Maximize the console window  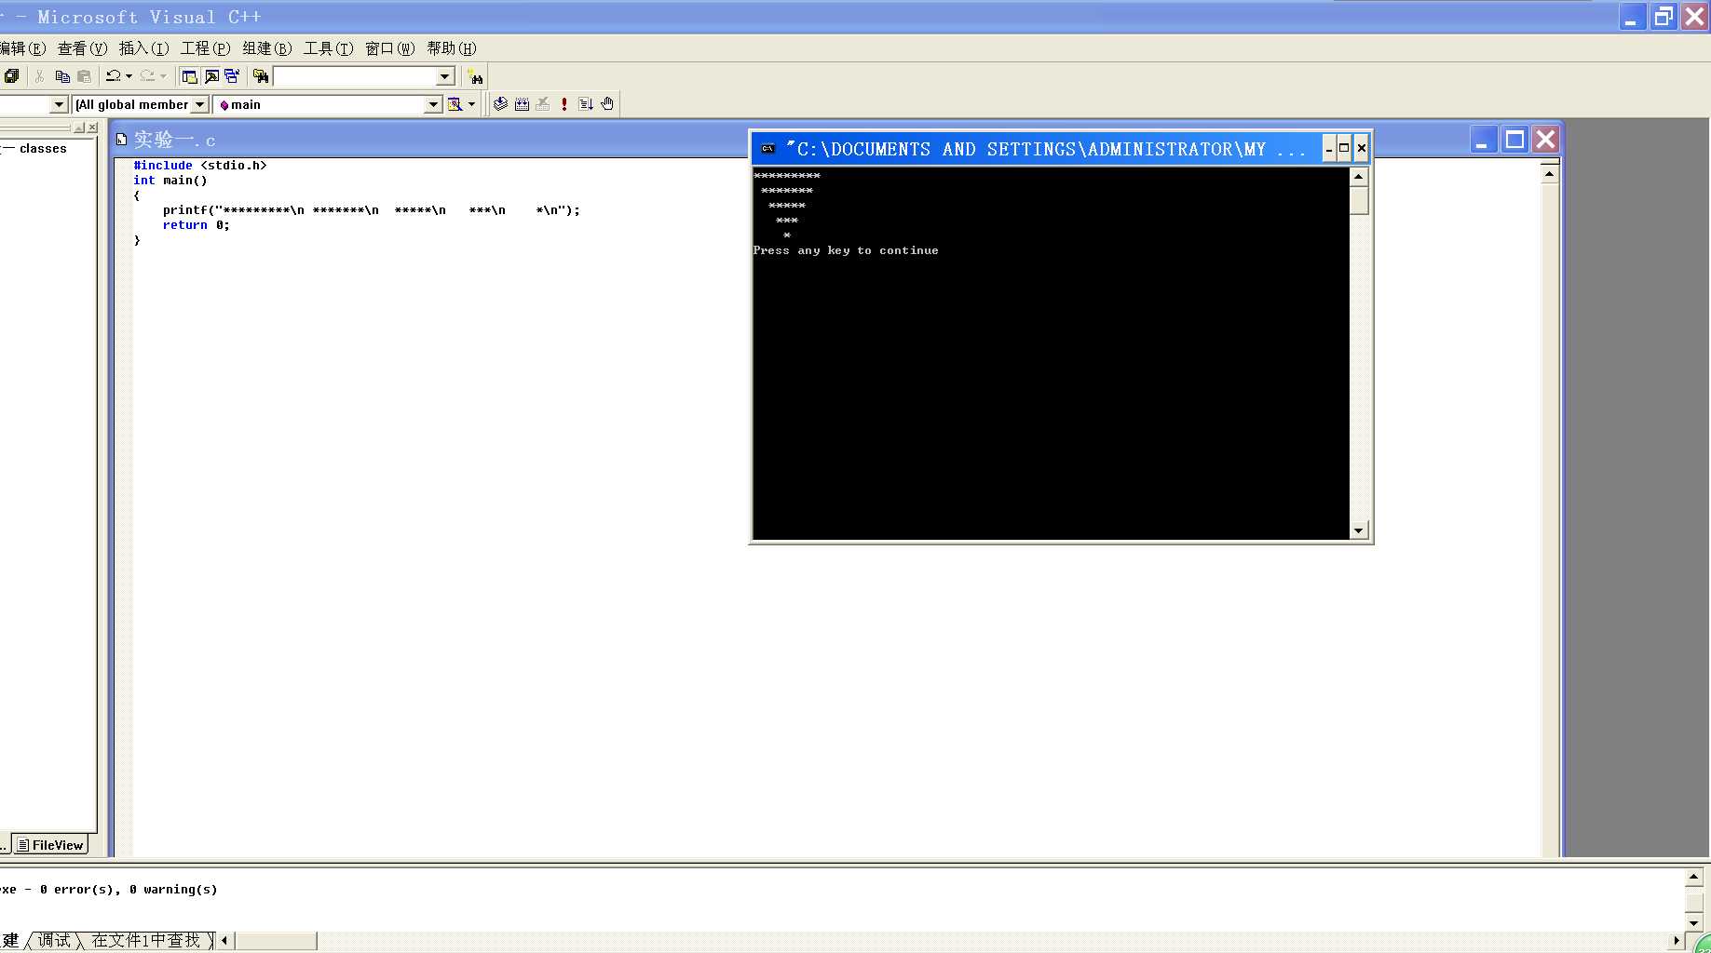[1344, 148]
